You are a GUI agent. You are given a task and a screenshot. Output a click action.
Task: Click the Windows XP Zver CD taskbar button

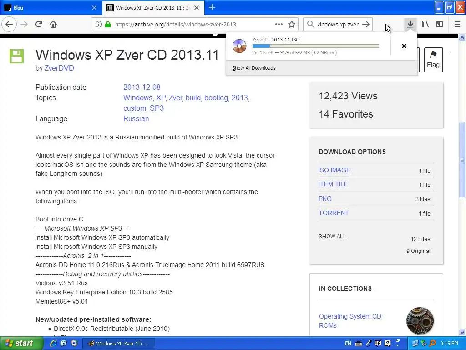tap(118, 344)
